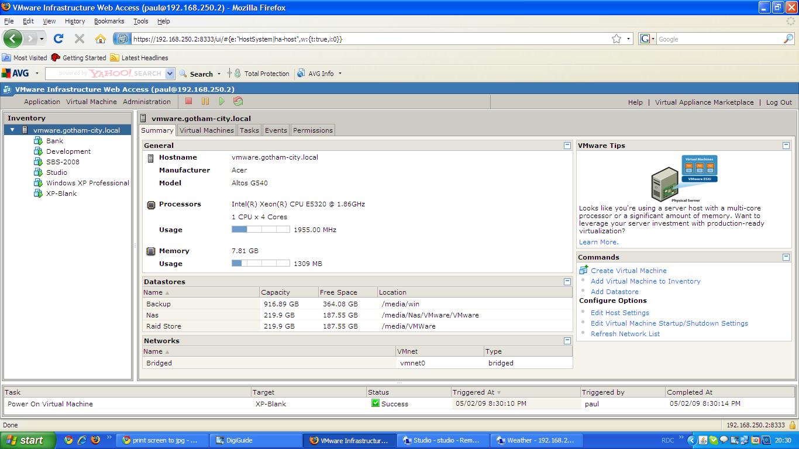Collapse the vmware.gotham-city.local inventory tree
The width and height of the screenshot is (799, 449).
tap(12, 130)
